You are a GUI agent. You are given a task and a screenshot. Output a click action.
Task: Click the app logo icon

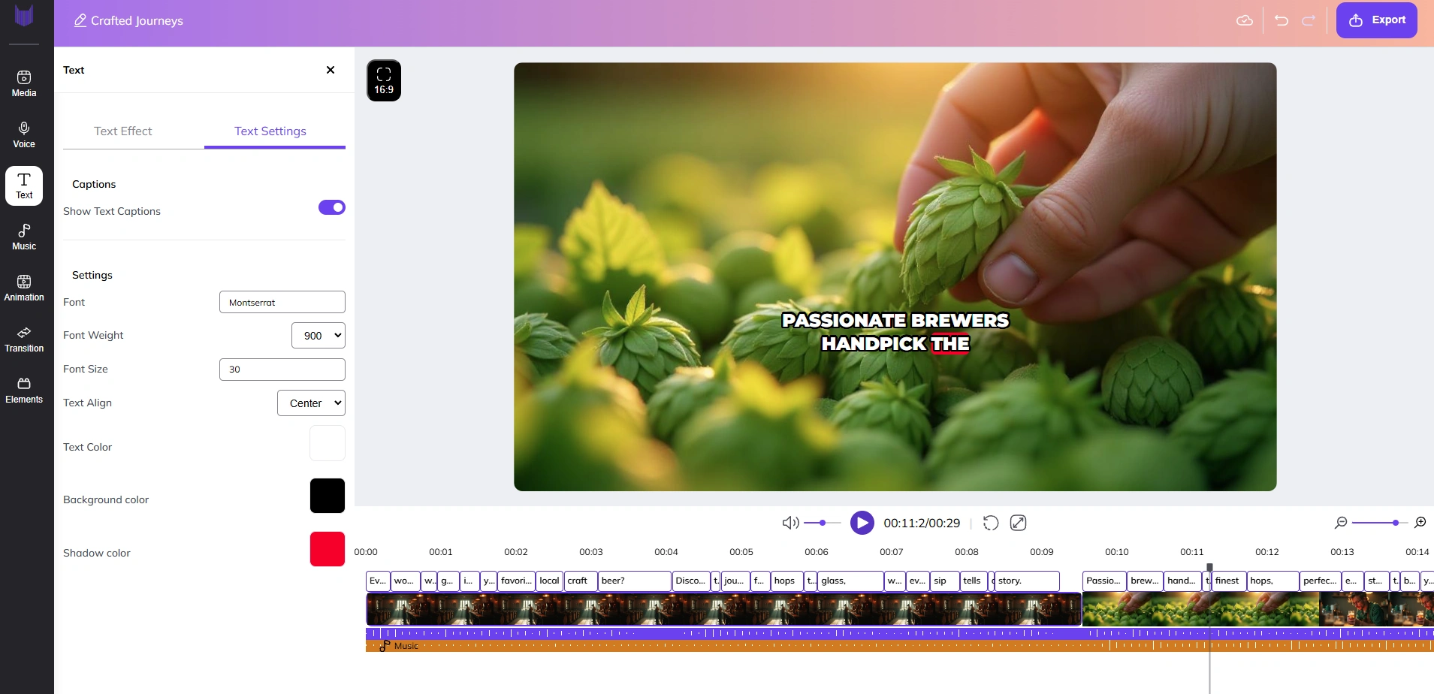[x=24, y=16]
